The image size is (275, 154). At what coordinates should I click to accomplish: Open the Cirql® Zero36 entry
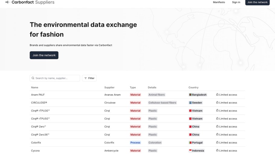[x=40, y=135]
